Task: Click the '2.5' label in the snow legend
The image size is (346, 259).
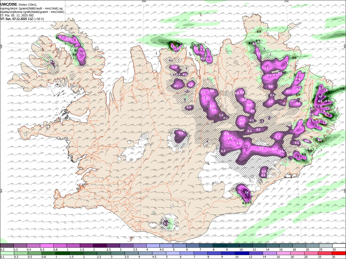Action: click(x=108, y=249)
